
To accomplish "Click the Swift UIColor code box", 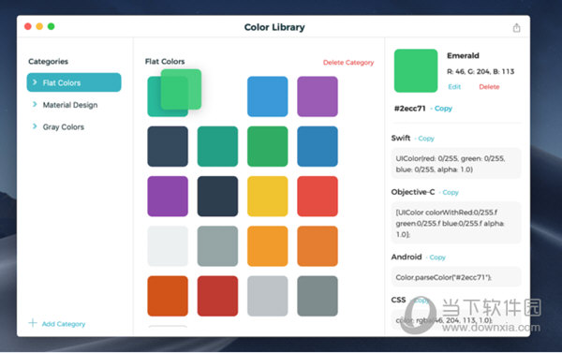I will click(x=456, y=164).
